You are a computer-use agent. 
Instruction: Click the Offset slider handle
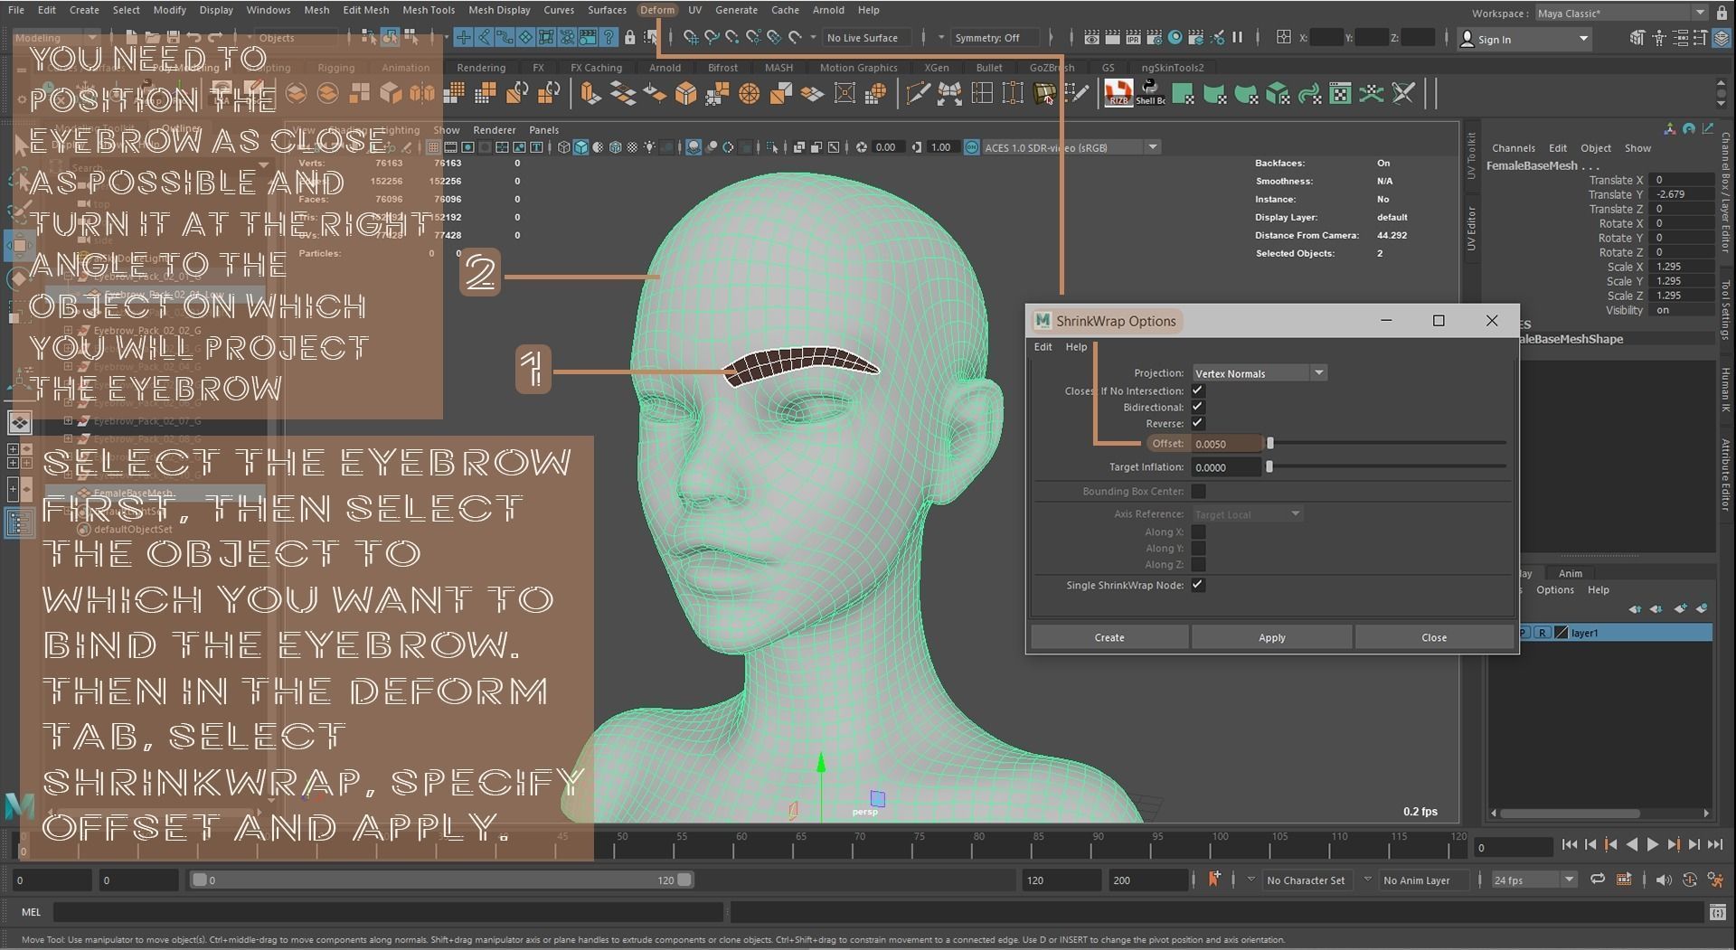pos(1269,443)
